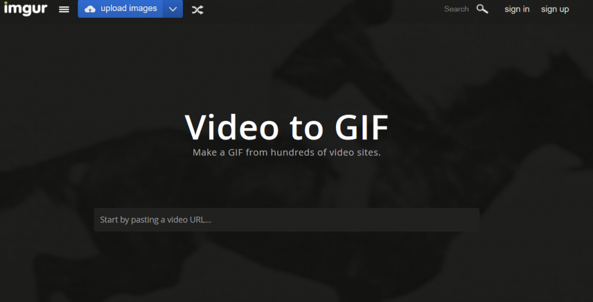Image resolution: width=593 pixels, height=302 pixels.
Task: Click the shuffle random-image icon
Action: (x=197, y=9)
